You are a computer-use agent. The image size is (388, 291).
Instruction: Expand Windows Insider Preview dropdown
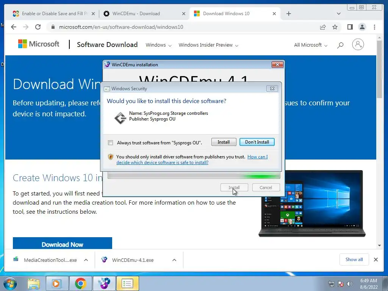[208, 45]
